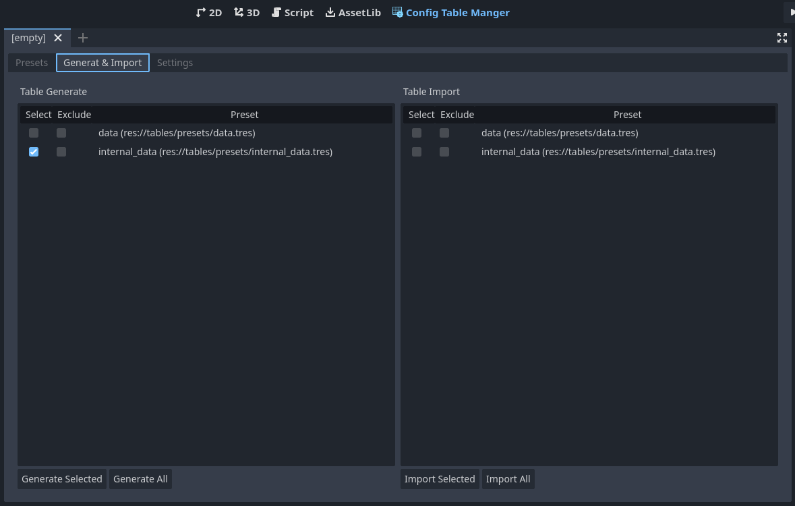Check Exclude for internal_data in Table Generate
Image resolution: width=795 pixels, height=506 pixels.
coord(61,152)
